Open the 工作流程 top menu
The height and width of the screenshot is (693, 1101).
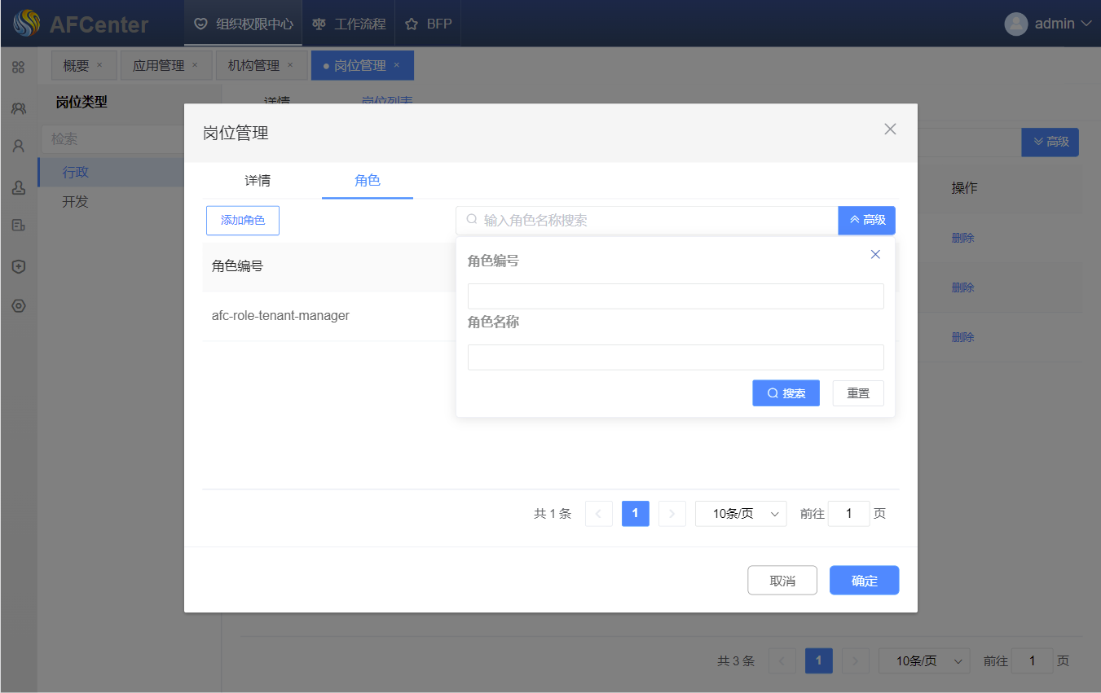(x=349, y=24)
